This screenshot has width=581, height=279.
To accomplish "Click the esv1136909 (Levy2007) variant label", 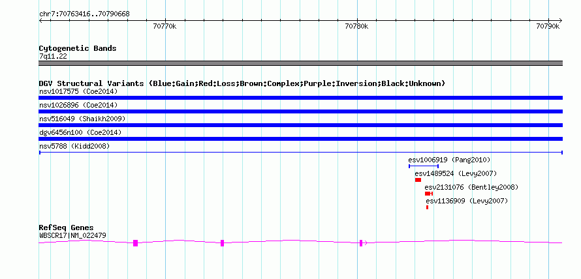I will (x=467, y=201).
